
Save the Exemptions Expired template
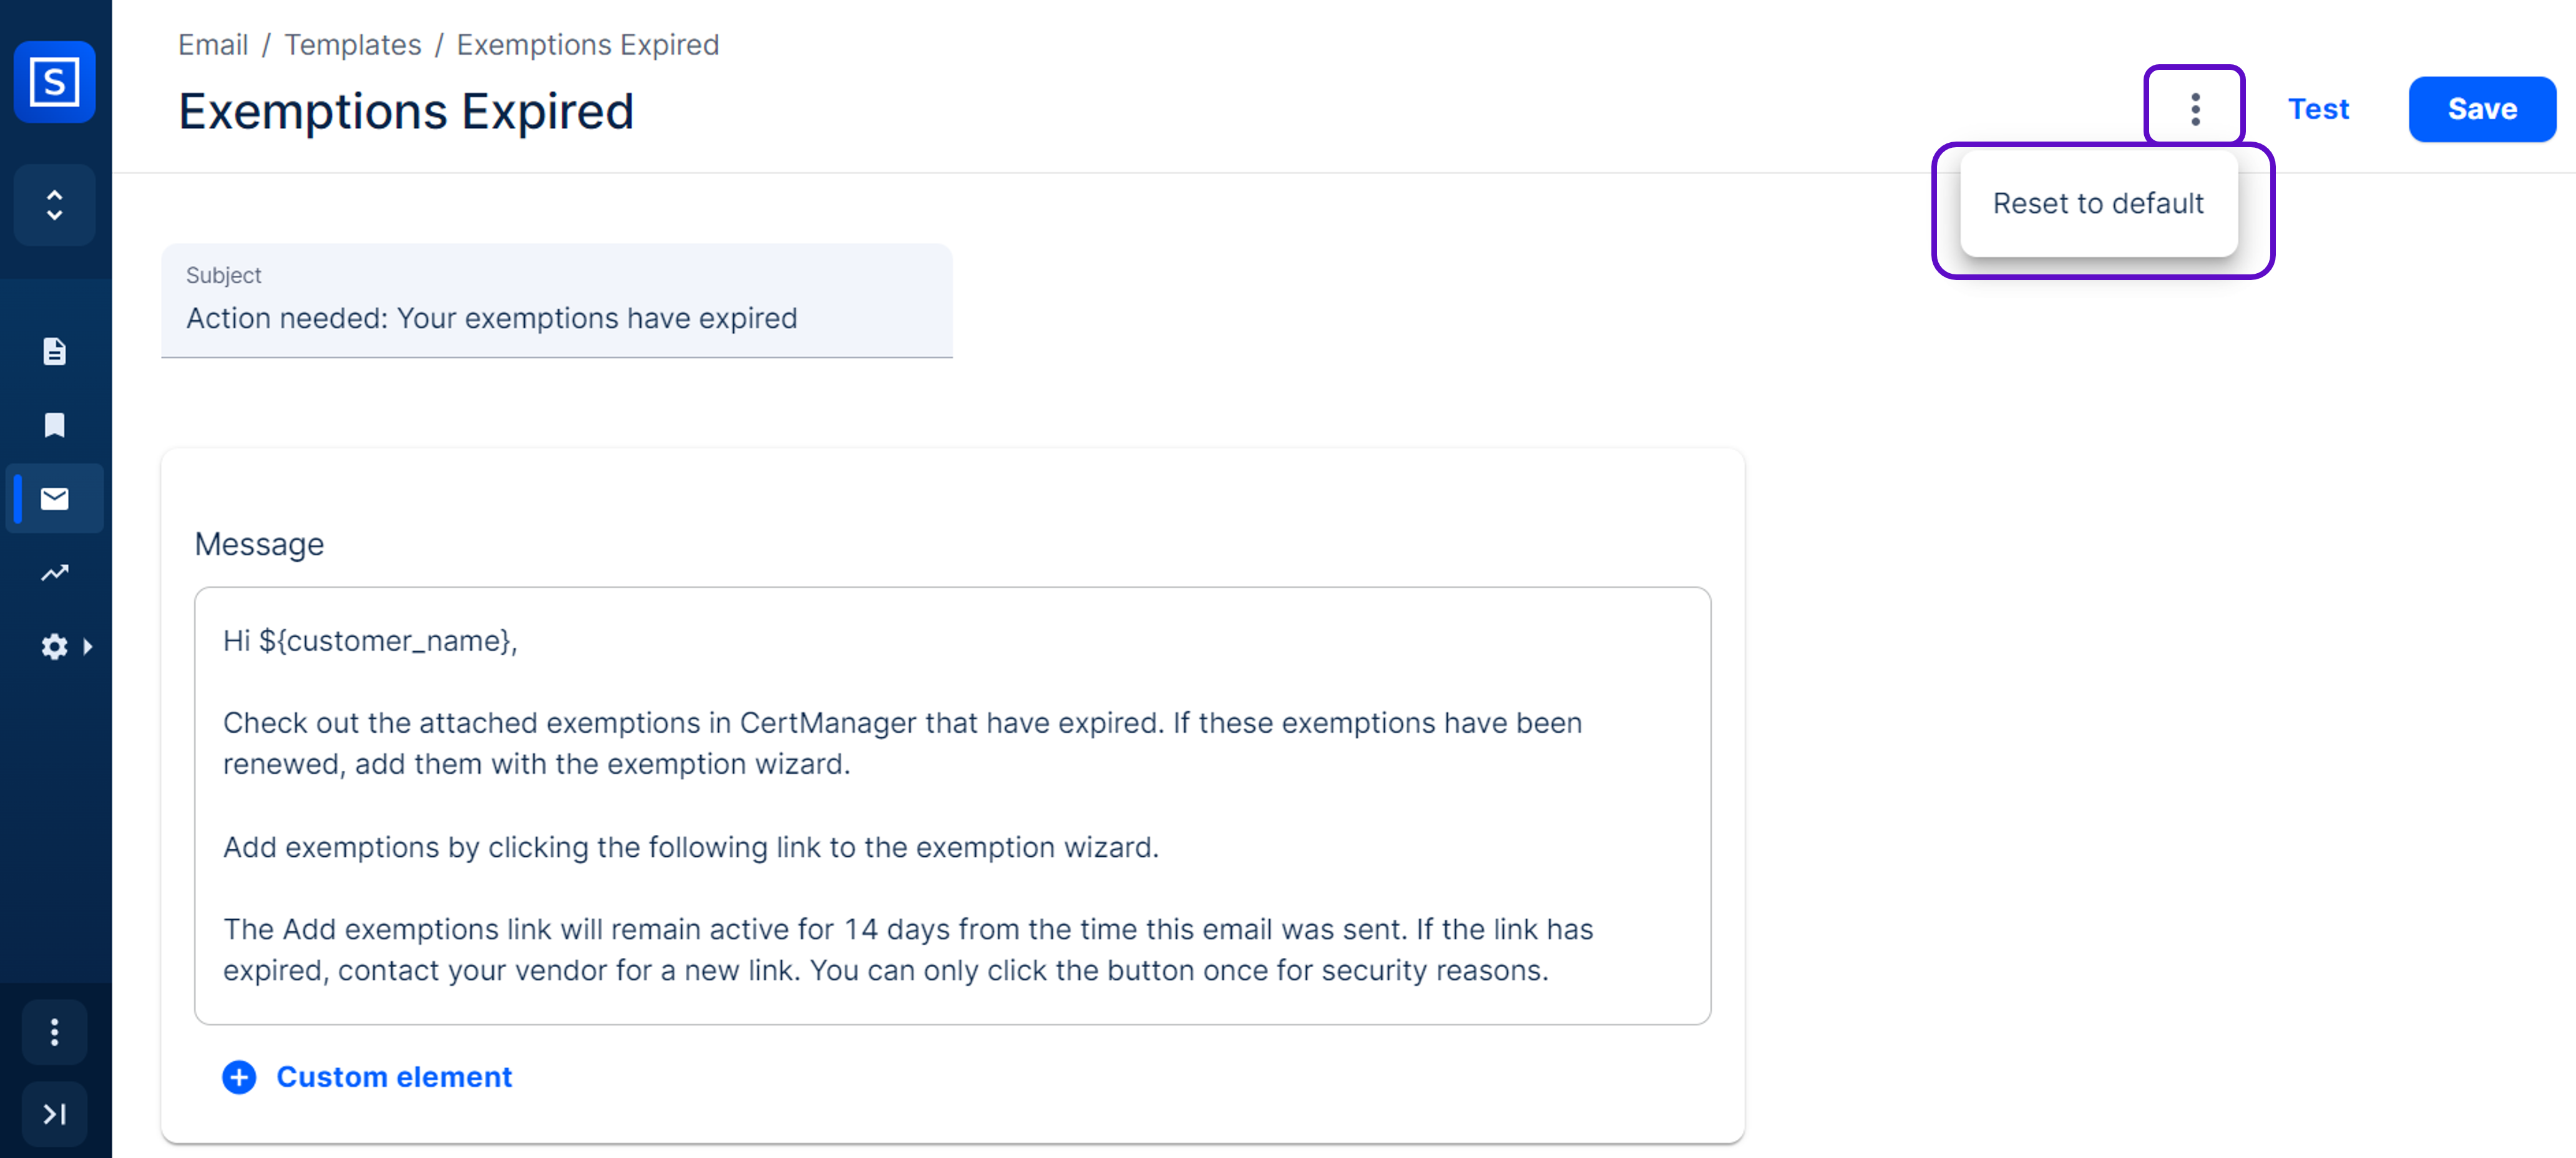(2481, 109)
